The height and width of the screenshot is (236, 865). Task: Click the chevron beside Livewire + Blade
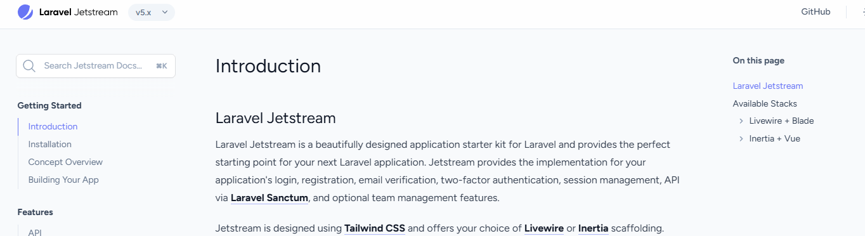pos(741,121)
